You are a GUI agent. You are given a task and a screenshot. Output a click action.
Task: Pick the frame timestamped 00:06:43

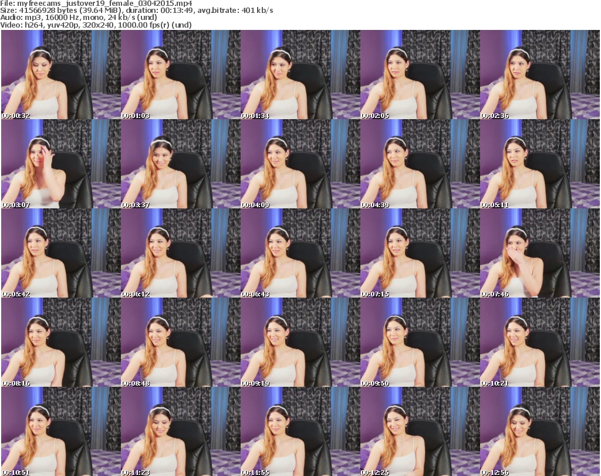(x=300, y=254)
